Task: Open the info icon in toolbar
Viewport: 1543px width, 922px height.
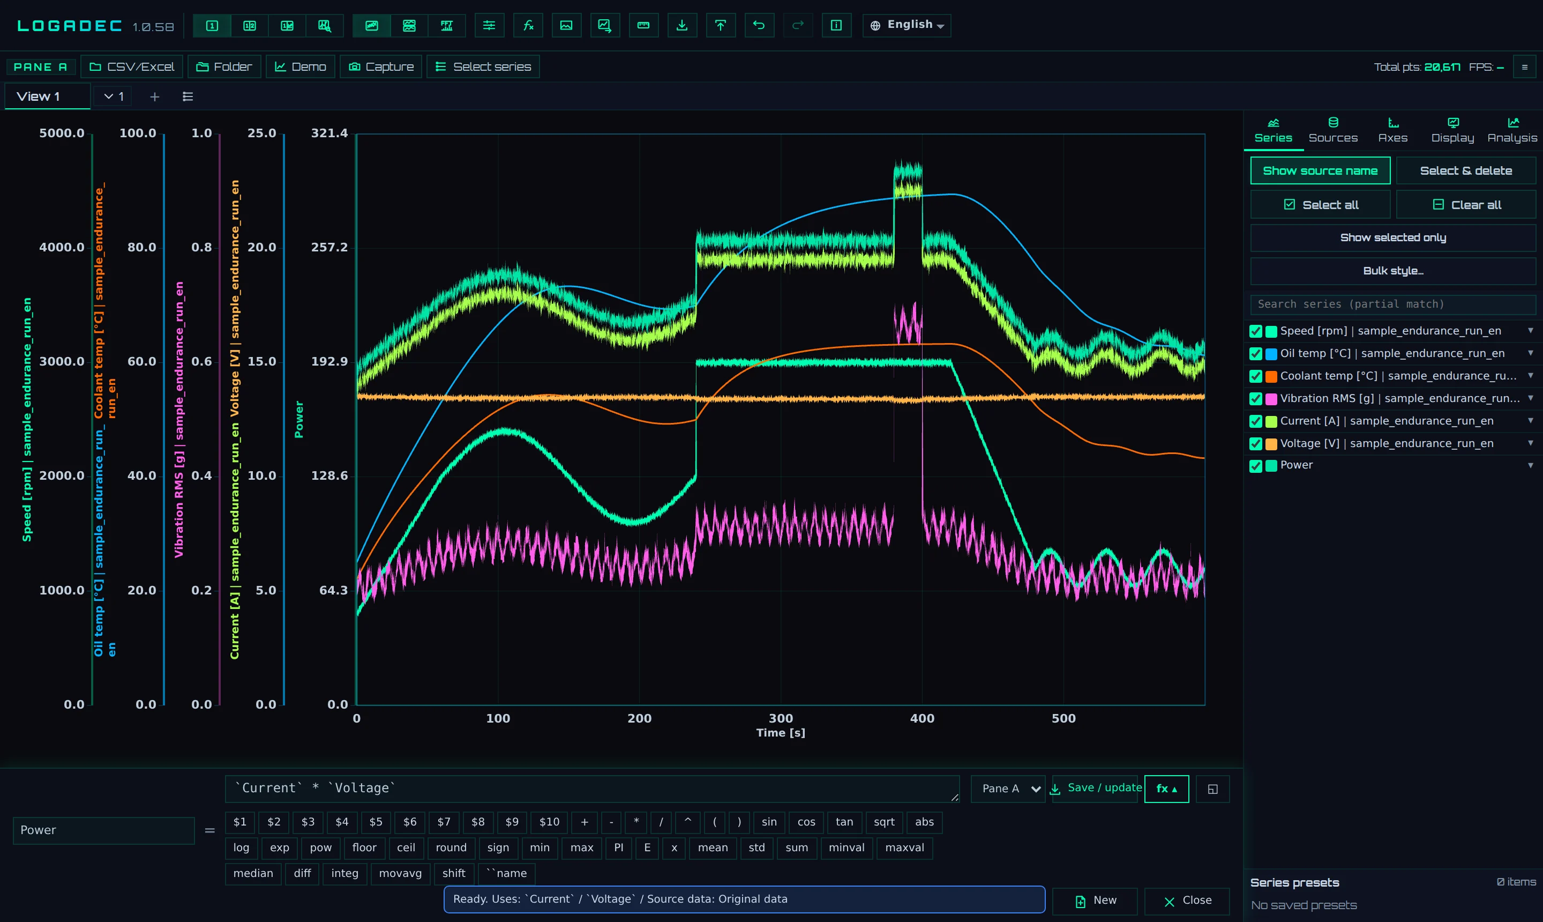Action: pyautogui.click(x=836, y=26)
